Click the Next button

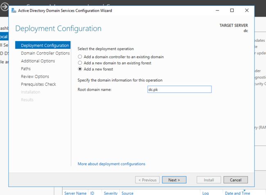tap(174, 180)
